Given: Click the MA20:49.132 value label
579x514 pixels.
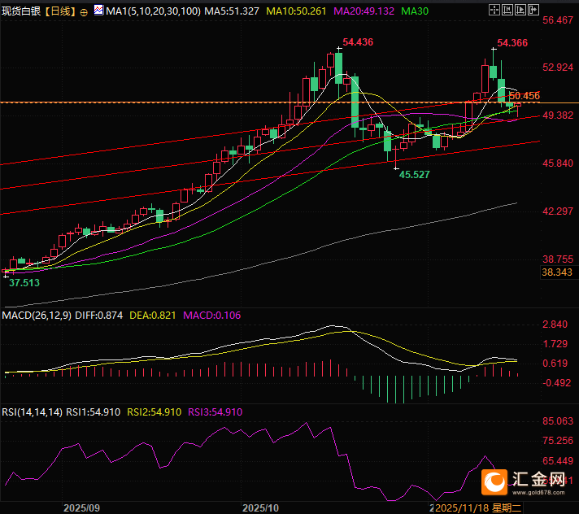Looking at the screenshot, I should [x=364, y=11].
